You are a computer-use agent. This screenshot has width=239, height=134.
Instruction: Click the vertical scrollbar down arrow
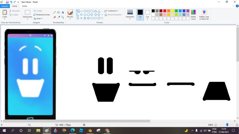click(237, 118)
